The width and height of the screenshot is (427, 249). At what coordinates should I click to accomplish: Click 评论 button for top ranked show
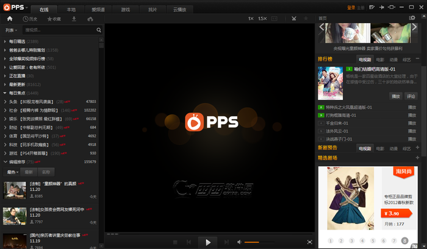click(411, 96)
